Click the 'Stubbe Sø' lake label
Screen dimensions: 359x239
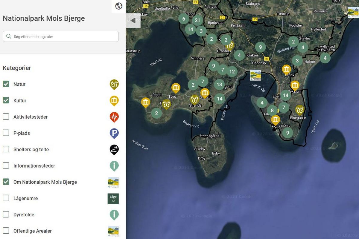coord(285,50)
